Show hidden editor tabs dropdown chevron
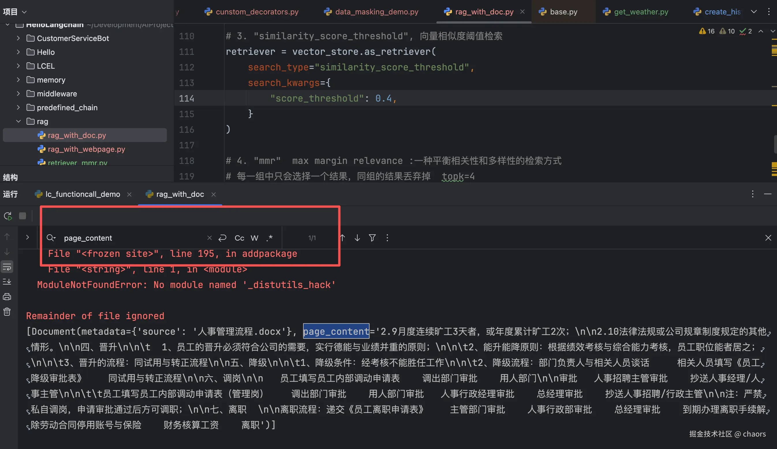 pos(754,12)
